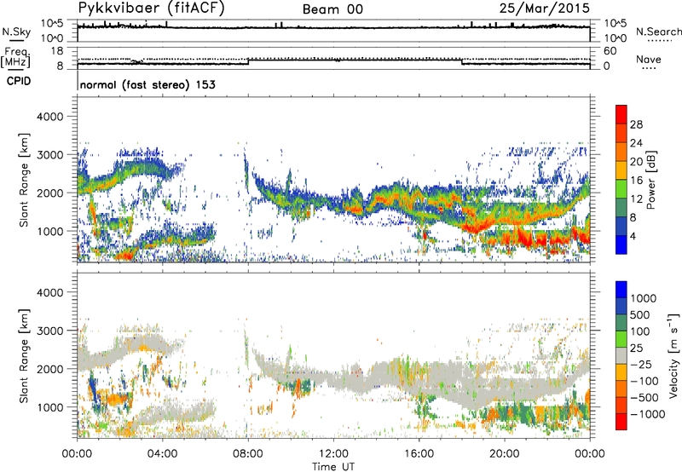Click inside the Velocity range-time plot
The width and height of the screenshot is (682, 472).
point(333,355)
